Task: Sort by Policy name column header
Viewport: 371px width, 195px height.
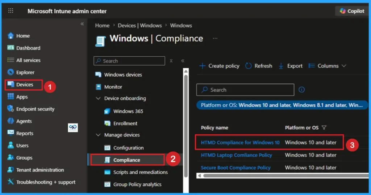Action: click(214, 127)
